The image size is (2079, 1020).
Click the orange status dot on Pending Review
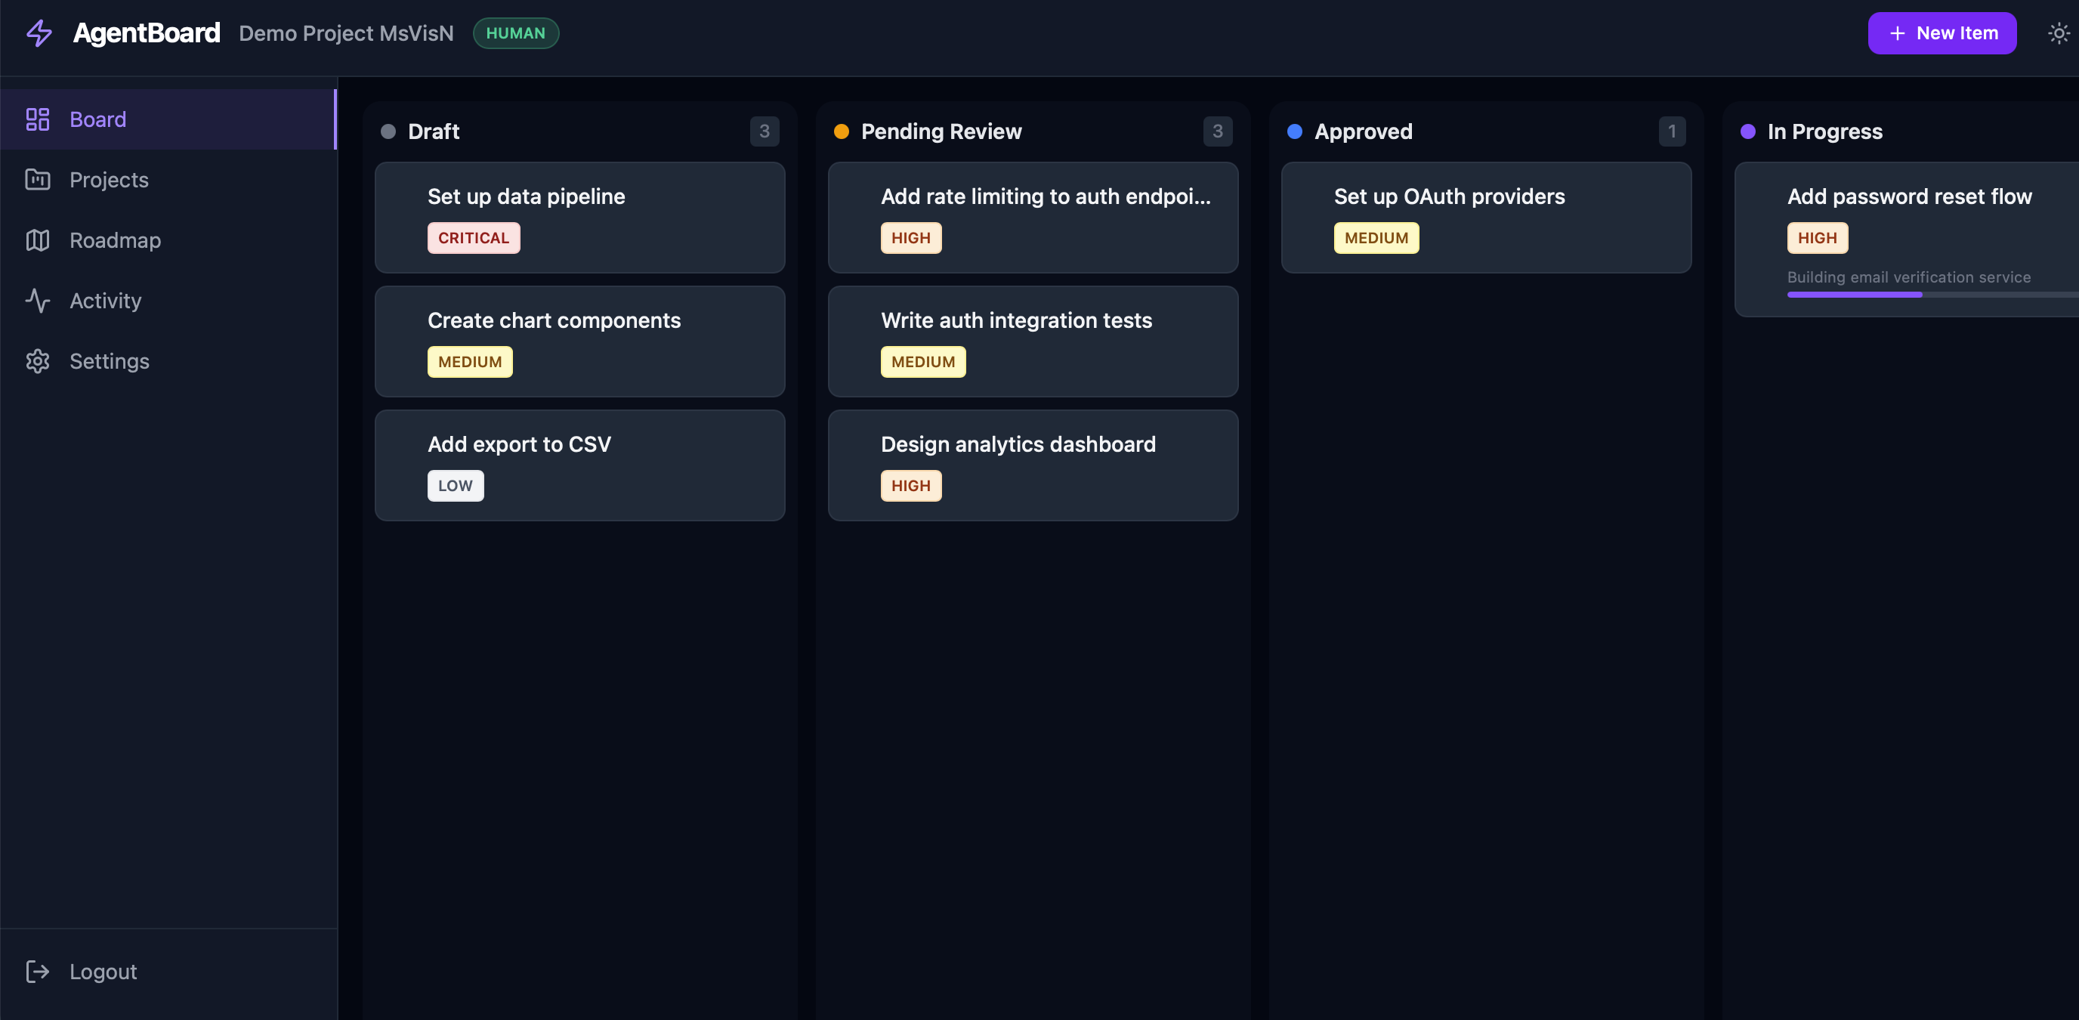841,131
